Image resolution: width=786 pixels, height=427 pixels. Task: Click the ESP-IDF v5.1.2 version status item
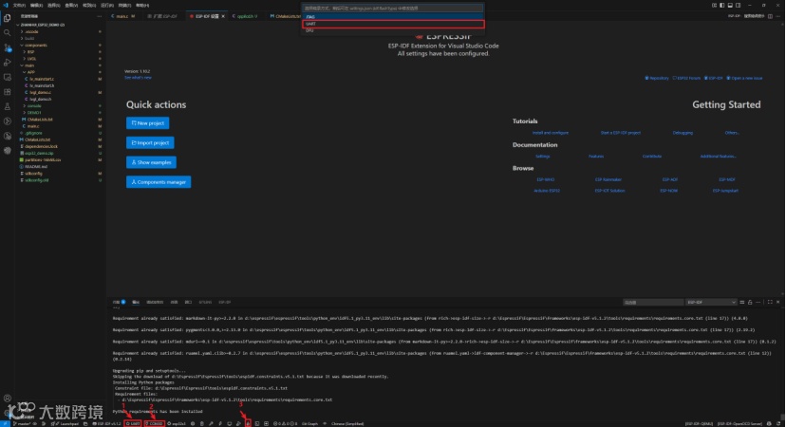coord(106,423)
